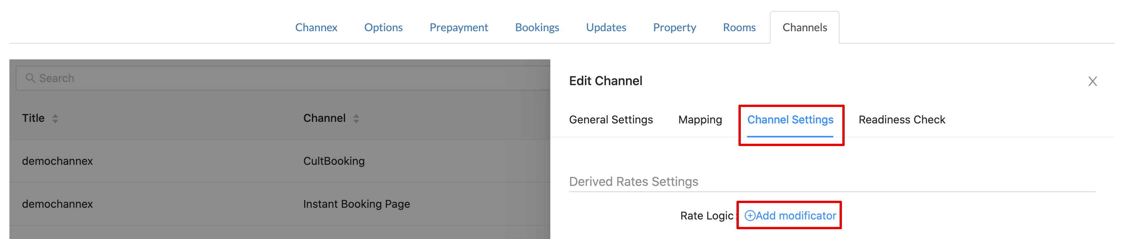The width and height of the screenshot is (1121, 239).
Task: Click the Derived Rates Settings heading
Action: [633, 181]
